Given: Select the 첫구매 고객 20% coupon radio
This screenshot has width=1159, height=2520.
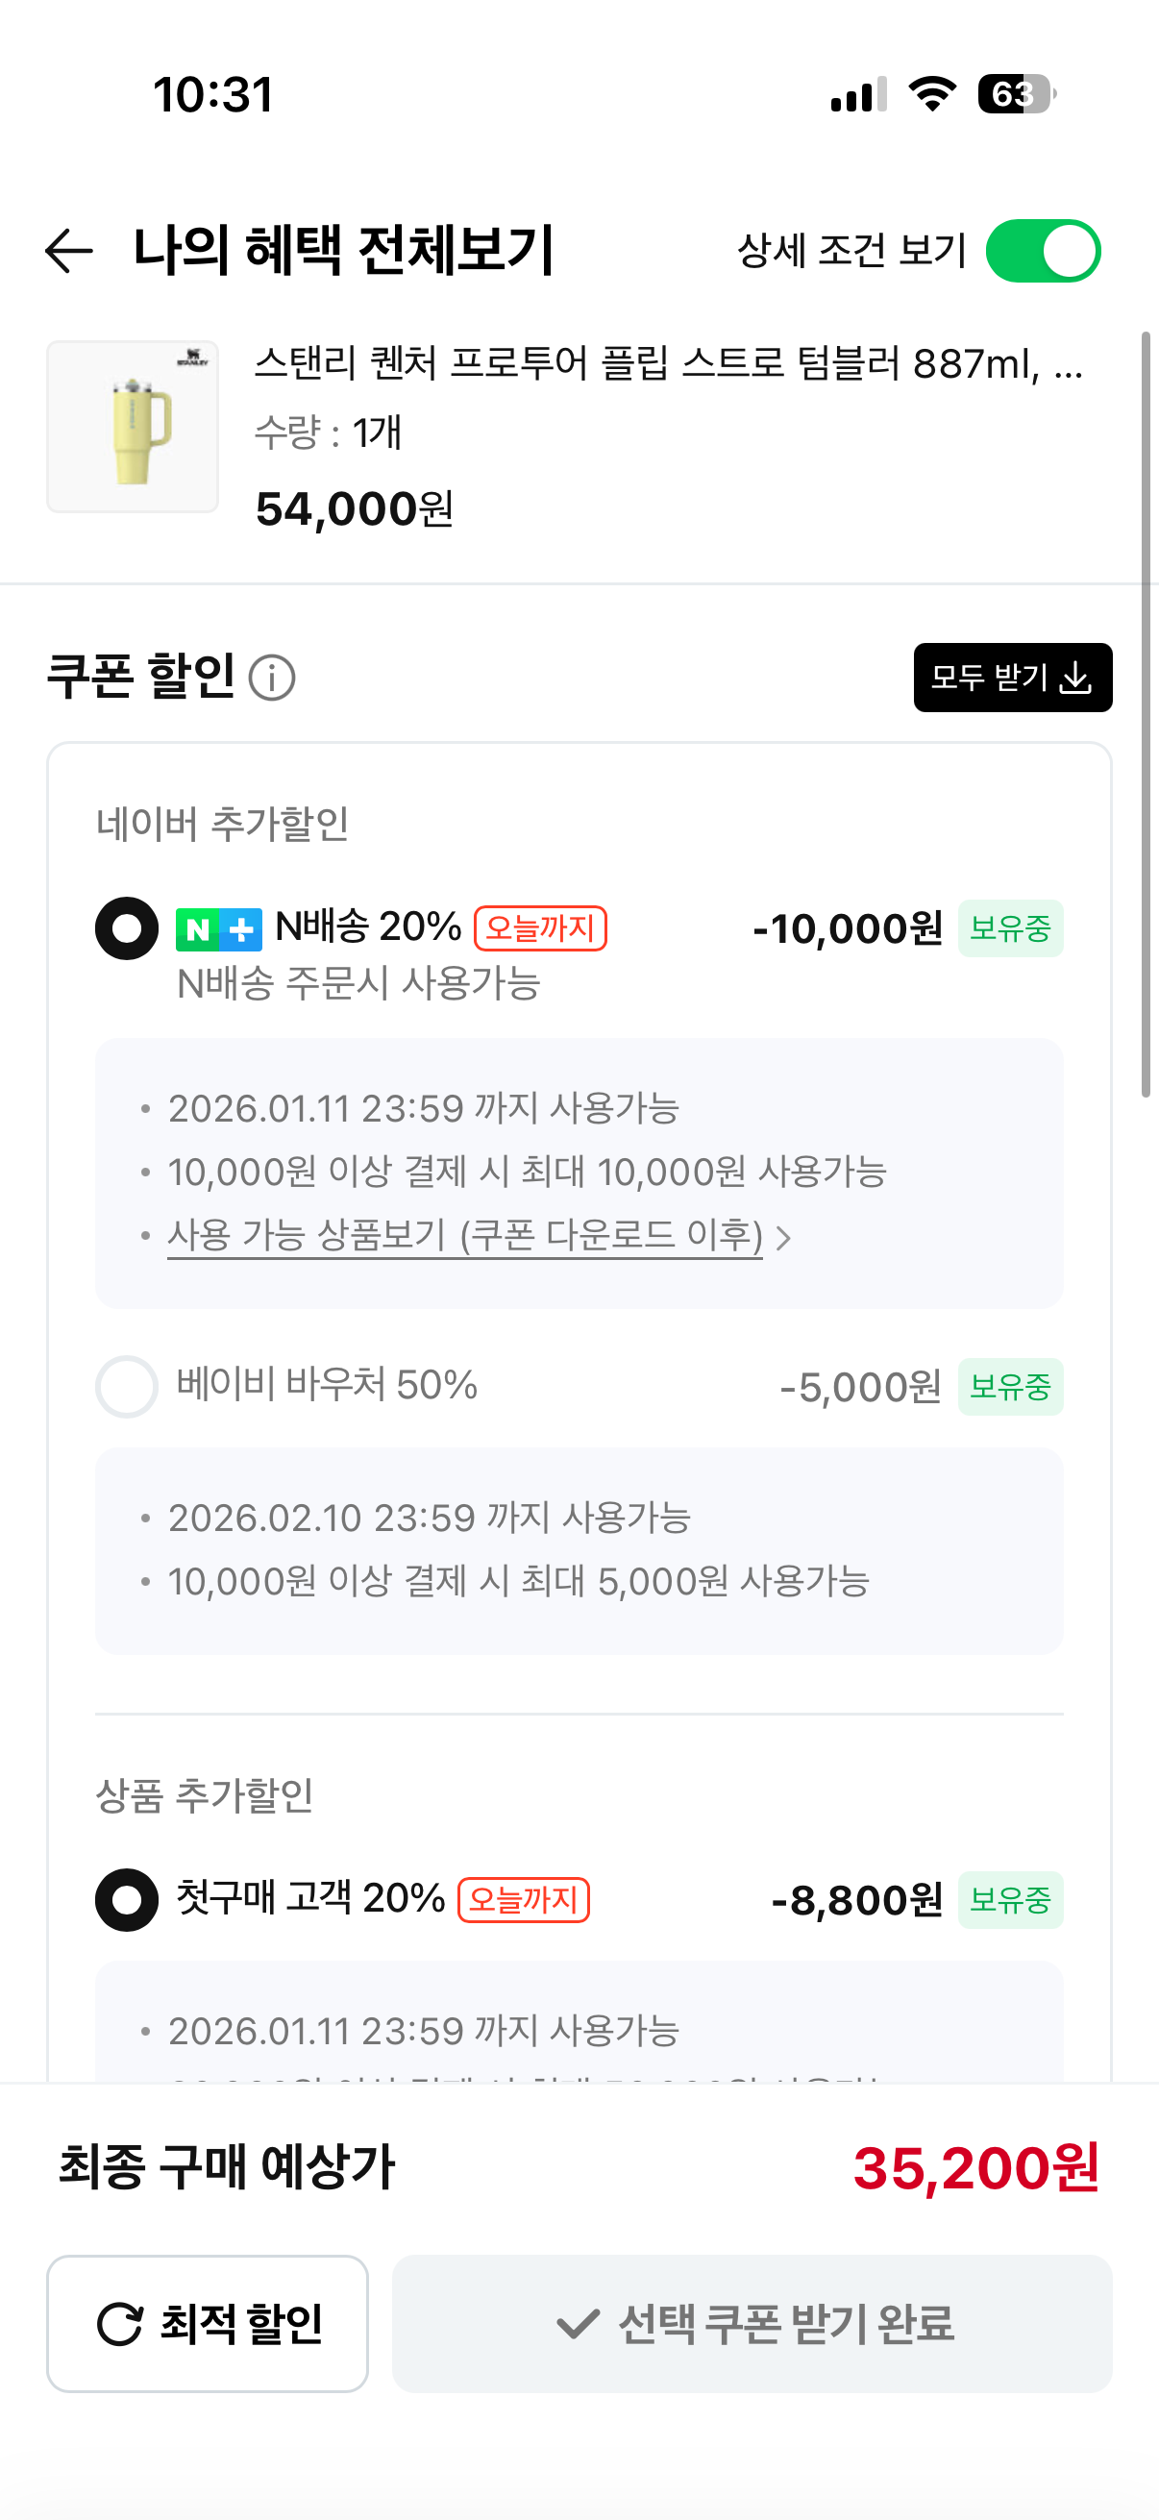Looking at the screenshot, I should click(126, 1900).
